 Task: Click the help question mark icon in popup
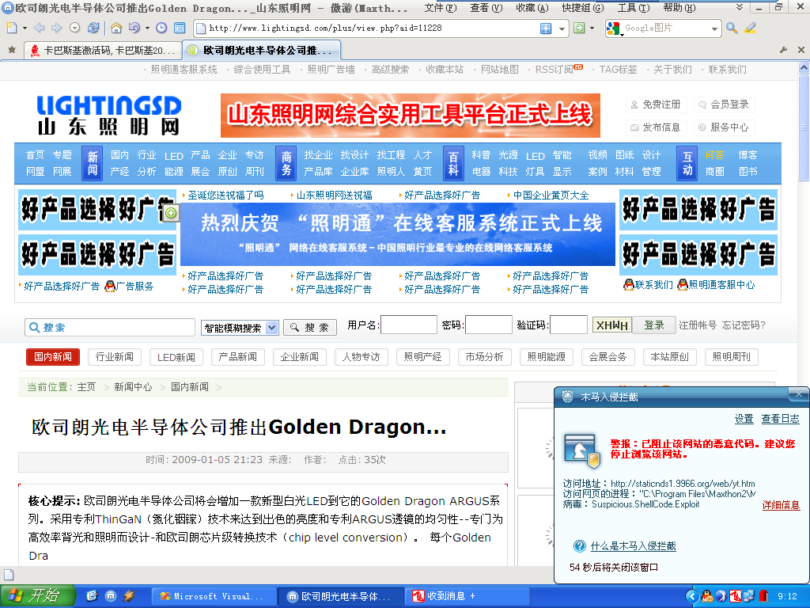pos(580,546)
